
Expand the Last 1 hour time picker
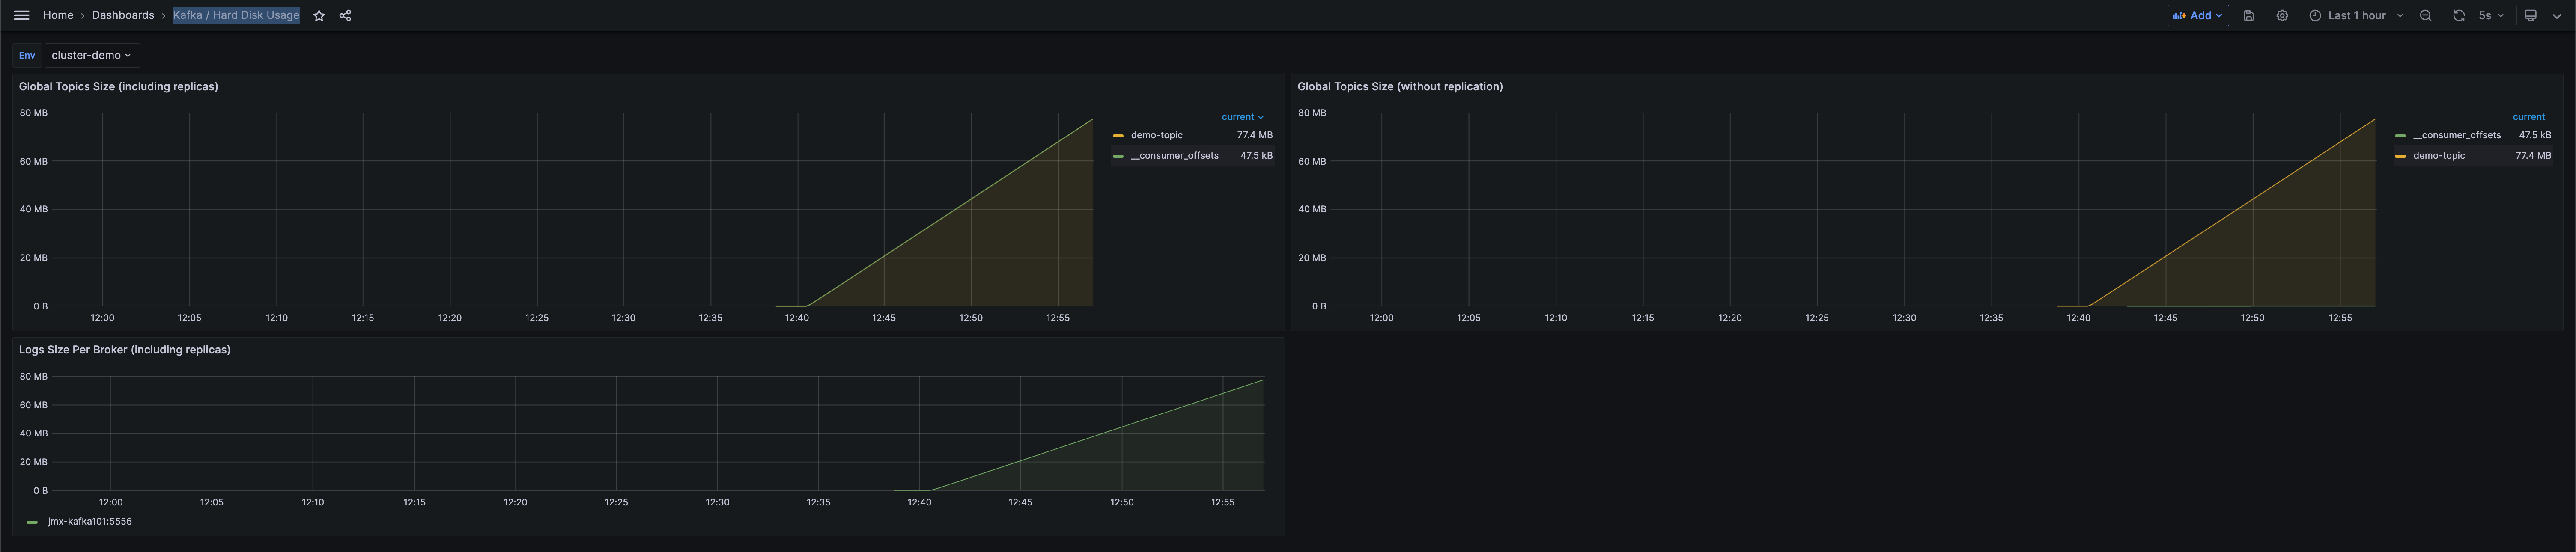pyautogui.click(x=2355, y=16)
